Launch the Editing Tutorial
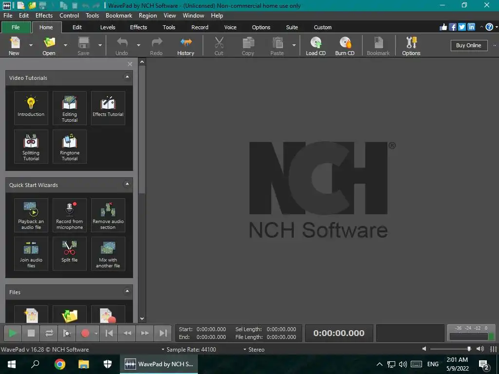 click(x=69, y=108)
